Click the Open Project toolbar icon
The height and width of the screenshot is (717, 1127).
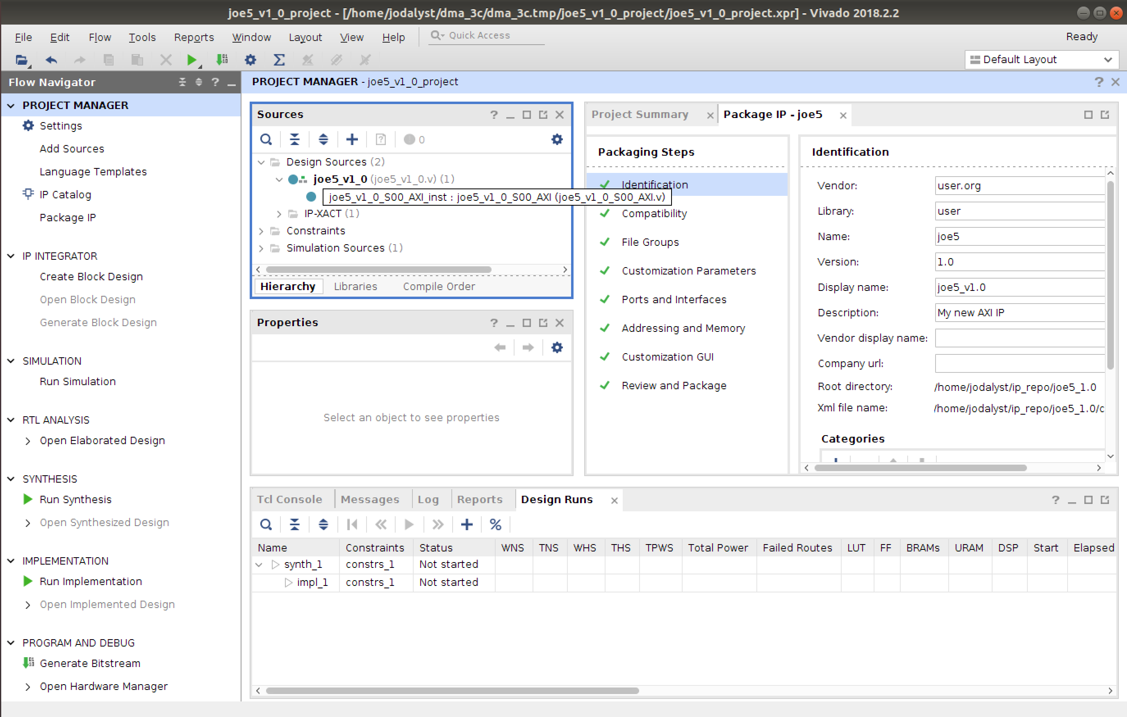coord(22,60)
